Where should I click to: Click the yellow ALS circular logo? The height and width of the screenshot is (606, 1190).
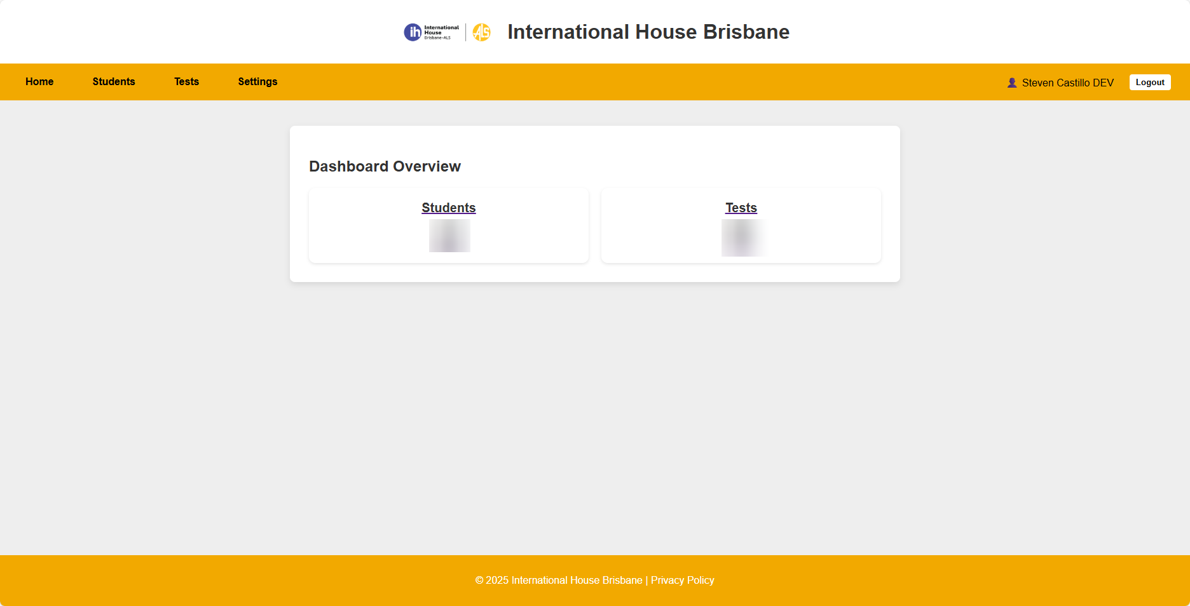pos(482,32)
